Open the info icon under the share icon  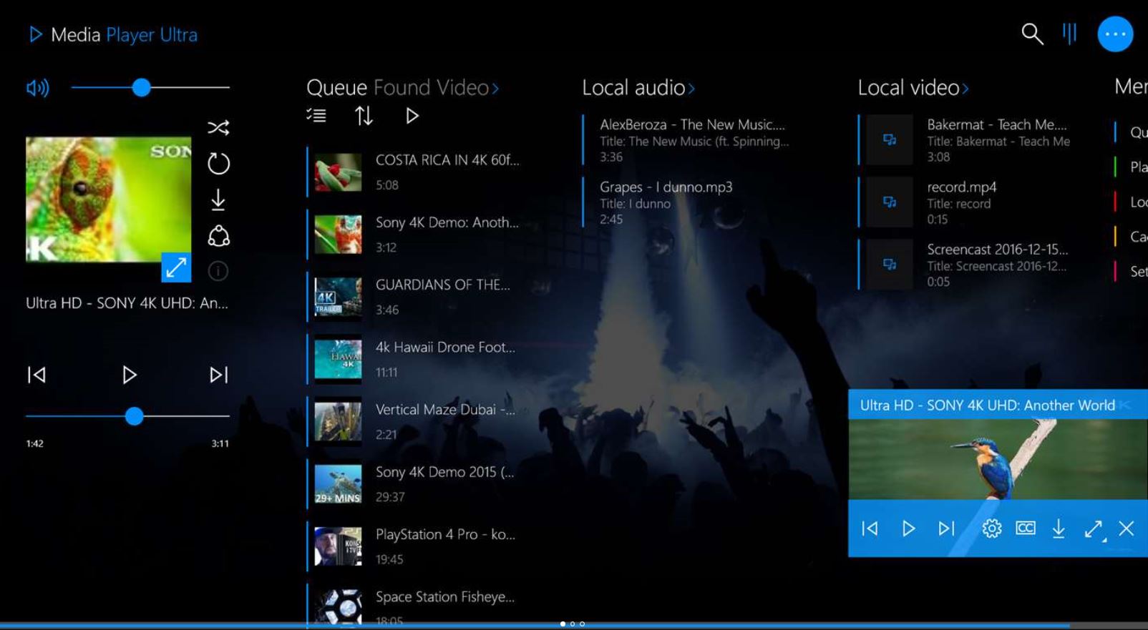(218, 271)
